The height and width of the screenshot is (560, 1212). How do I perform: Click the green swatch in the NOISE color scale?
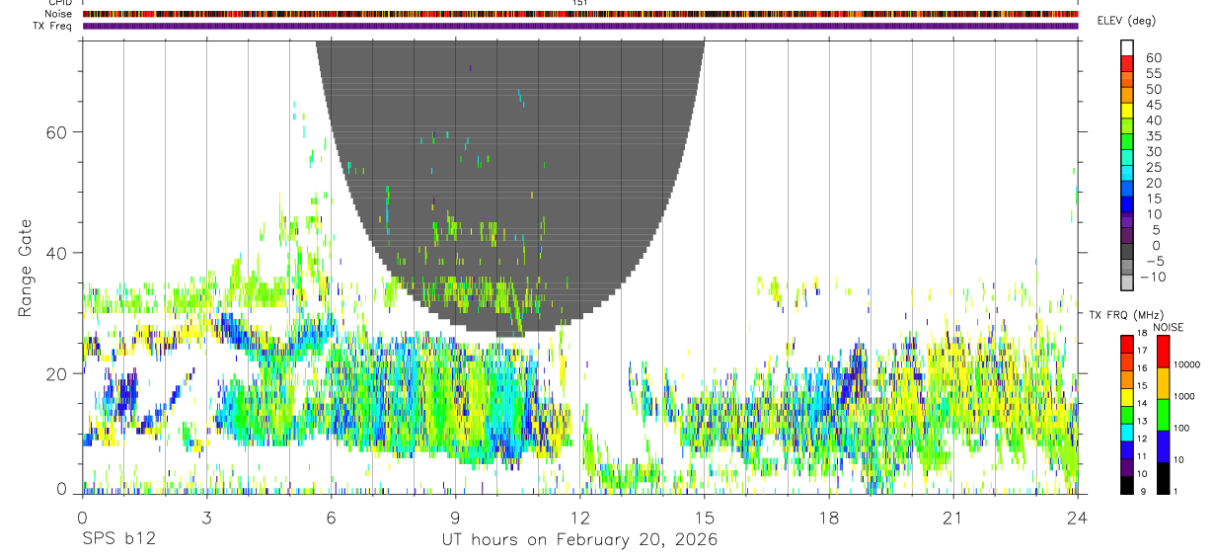[x=1163, y=414]
